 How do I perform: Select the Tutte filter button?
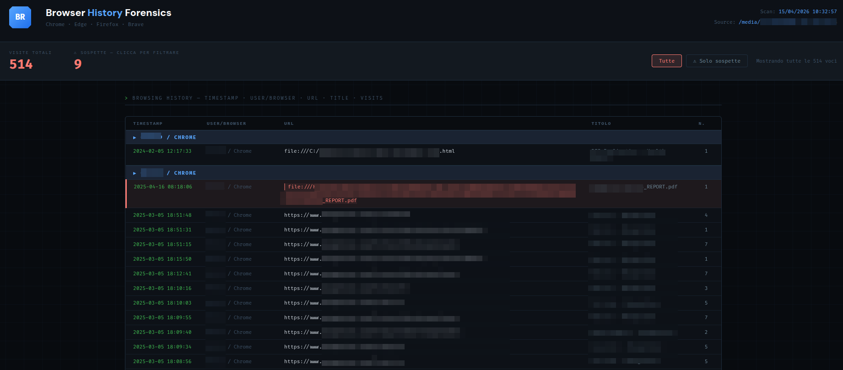click(666, 61)
